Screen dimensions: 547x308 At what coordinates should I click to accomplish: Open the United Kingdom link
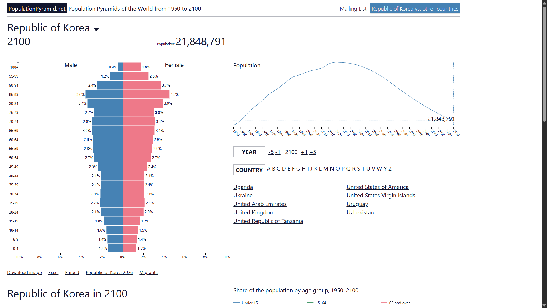coord(254,212)
